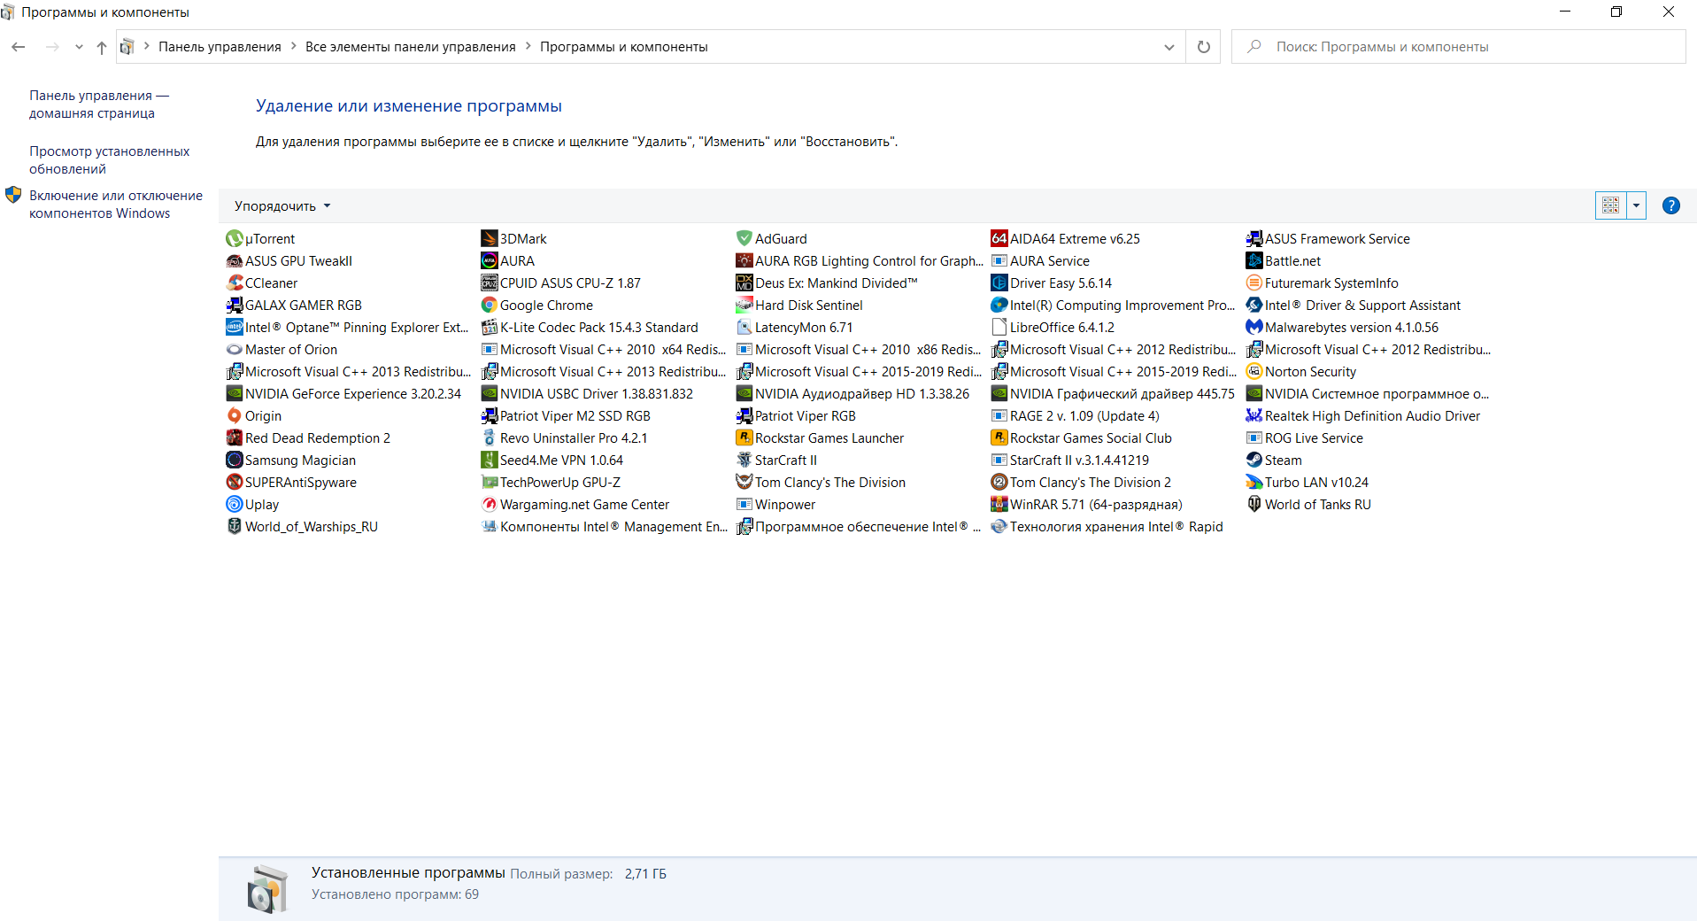Select the Realtek High Definition Audio icon
This screenshot has width=1697, height=921.
[1254, 416]
